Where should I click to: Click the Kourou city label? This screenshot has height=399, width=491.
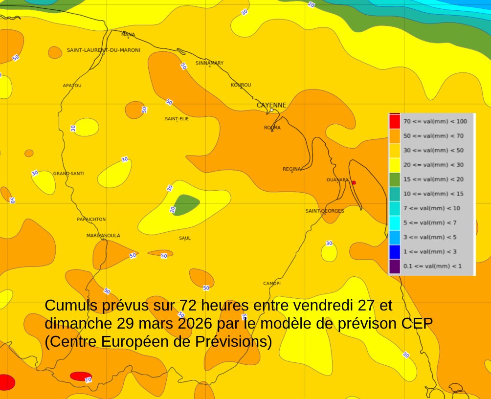(x=241, y=85)
